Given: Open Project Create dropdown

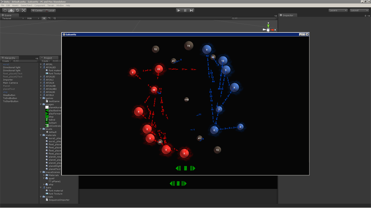Looking at the screenshot, I should tap(46, 61).
